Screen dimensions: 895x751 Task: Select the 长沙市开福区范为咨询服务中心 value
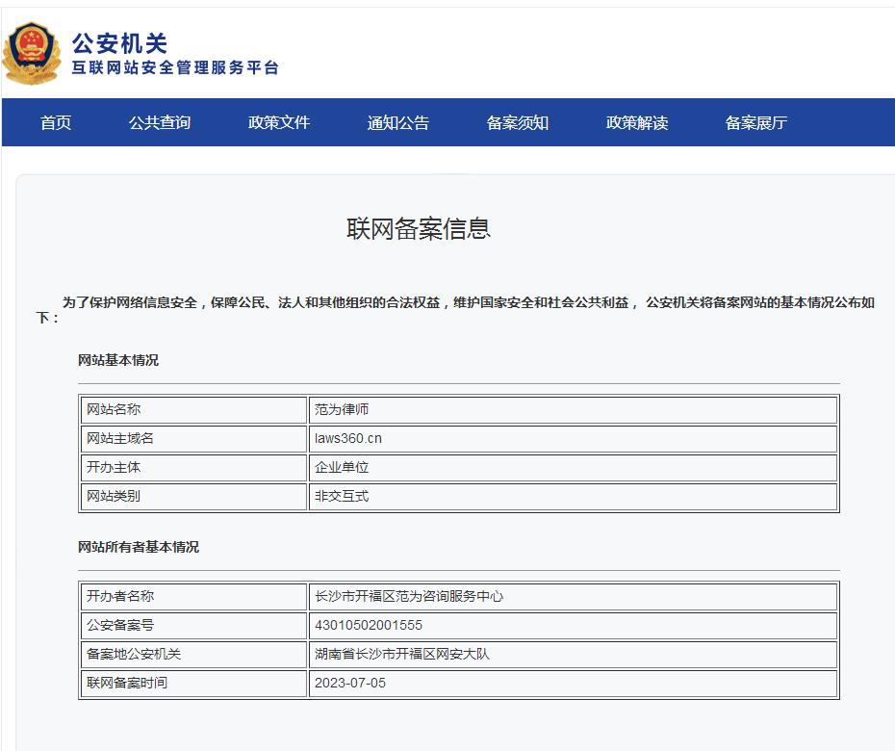tap(573, 597)
